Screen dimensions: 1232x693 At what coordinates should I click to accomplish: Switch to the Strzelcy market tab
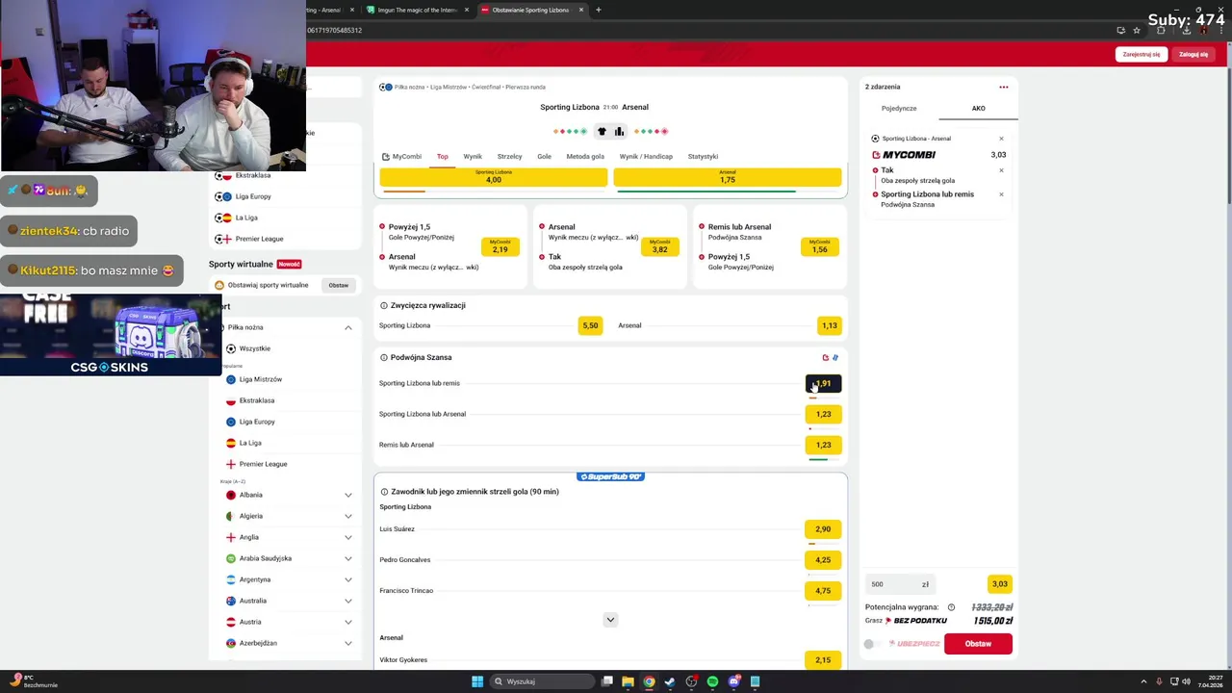point(509,156)
